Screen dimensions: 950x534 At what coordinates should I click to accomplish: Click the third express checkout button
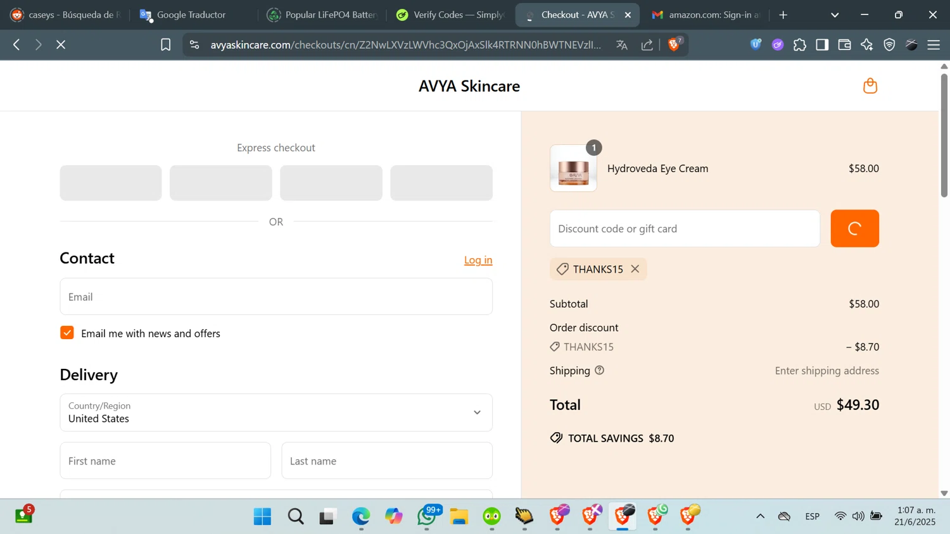[x=331, y=183]
